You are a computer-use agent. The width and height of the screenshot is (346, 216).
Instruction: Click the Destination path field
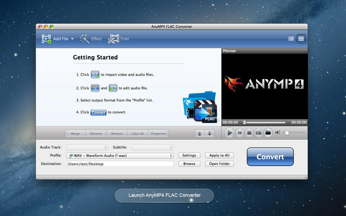120,164
